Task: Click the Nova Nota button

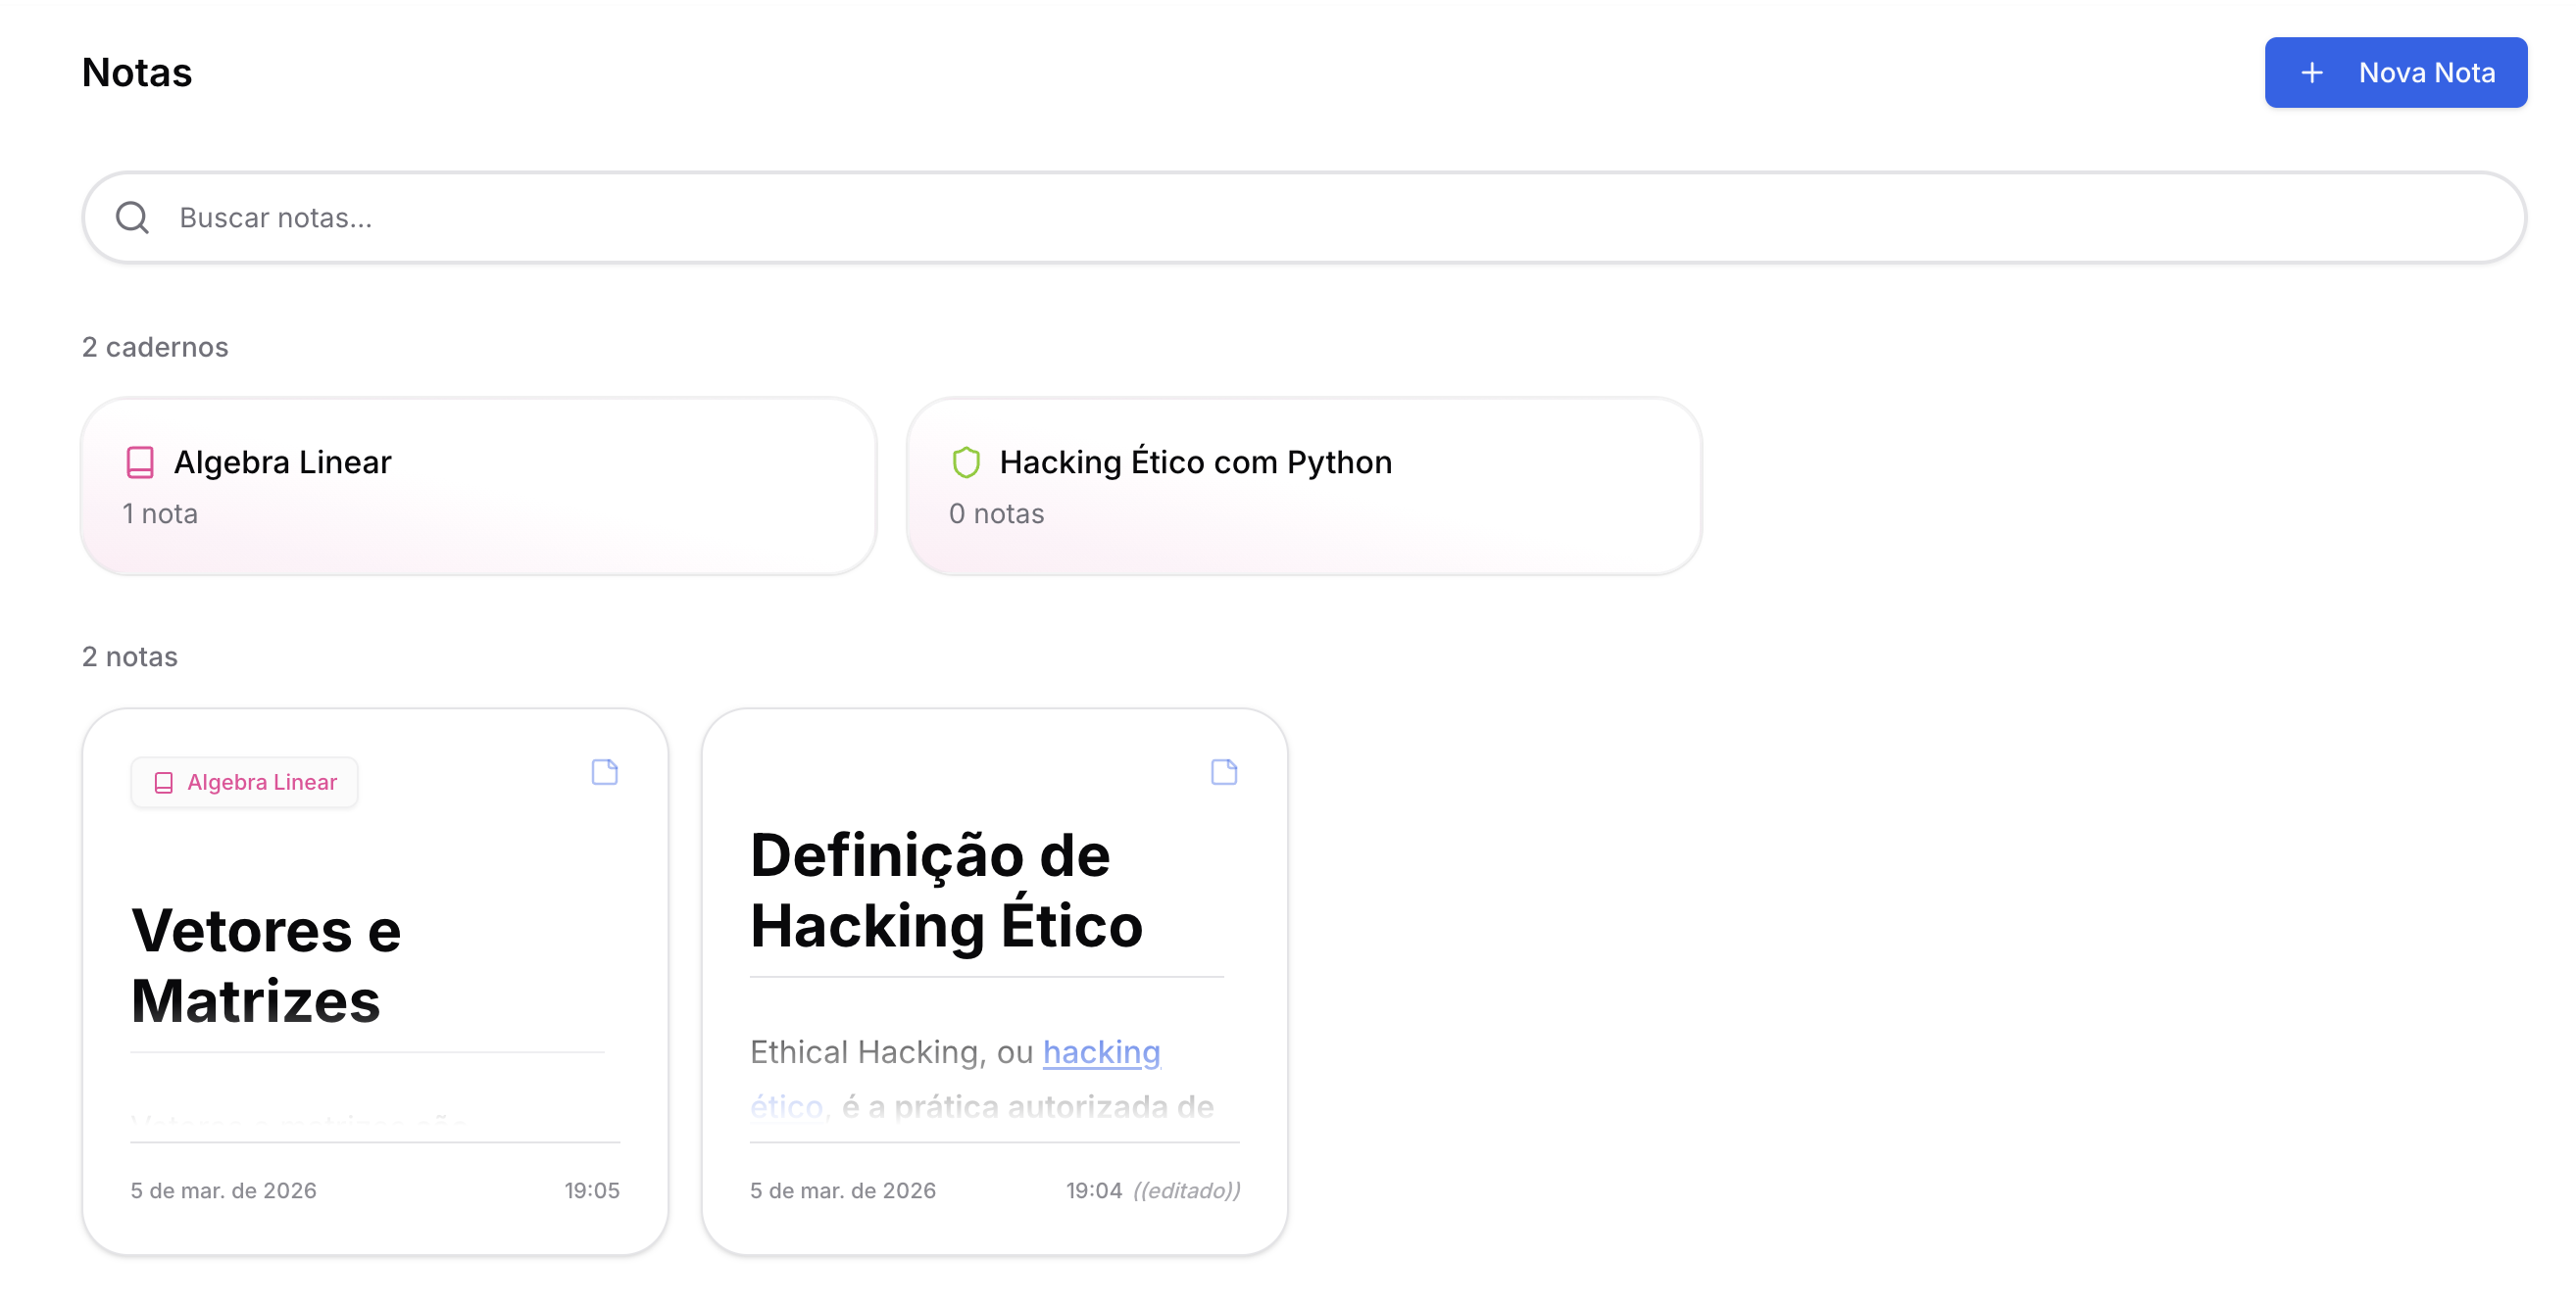Action: pyautogui.click(x=2395, y=72)
